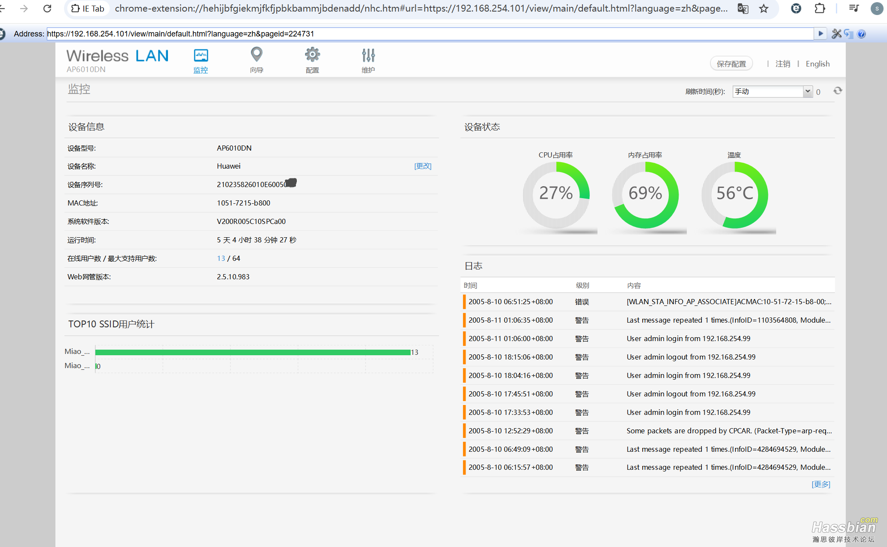Select log entry 2005-8-10 18:15:06 admin logout

pyautogui.click(x=648, y=357)
